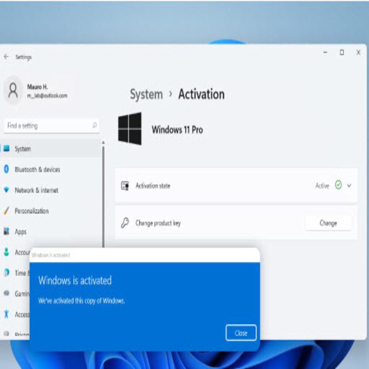Click the Bluetooth & devices icon
369x369 pixels.
tap(6, 169)
